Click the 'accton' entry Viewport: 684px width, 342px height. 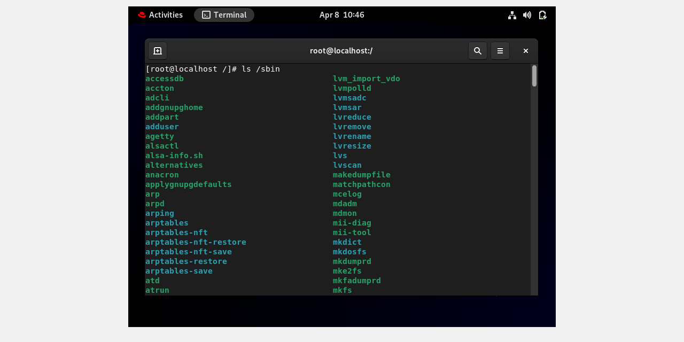pyautogui.click(x=160, y=88)
